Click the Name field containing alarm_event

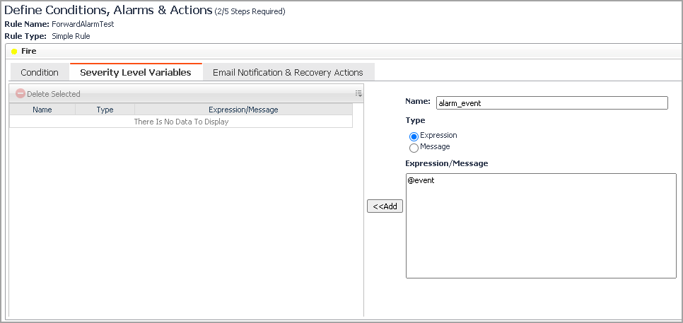551,103
